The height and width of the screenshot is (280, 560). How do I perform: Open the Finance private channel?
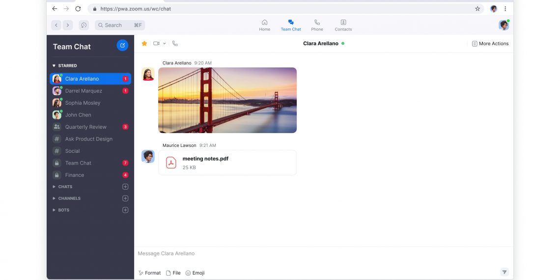pos(90,175)
